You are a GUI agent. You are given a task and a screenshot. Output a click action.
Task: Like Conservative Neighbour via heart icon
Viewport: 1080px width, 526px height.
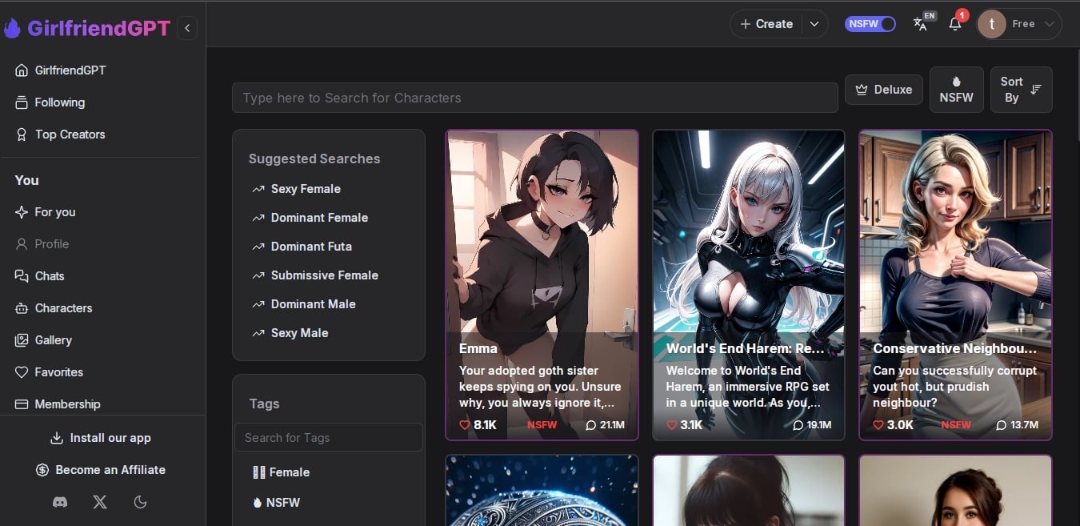coord(878,425)
